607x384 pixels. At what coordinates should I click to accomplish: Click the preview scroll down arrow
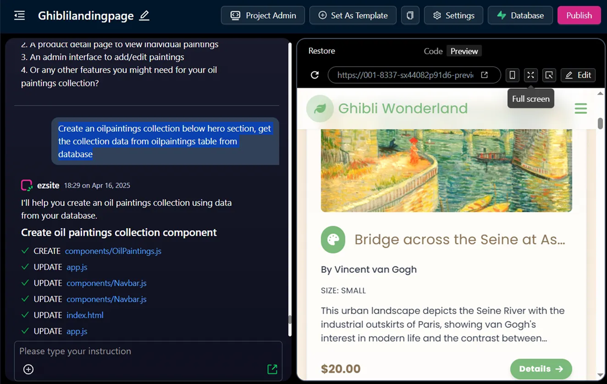pos(600,375)
